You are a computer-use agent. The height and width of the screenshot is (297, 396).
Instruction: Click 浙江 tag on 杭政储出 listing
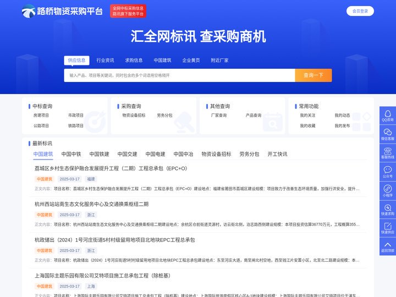91,251
